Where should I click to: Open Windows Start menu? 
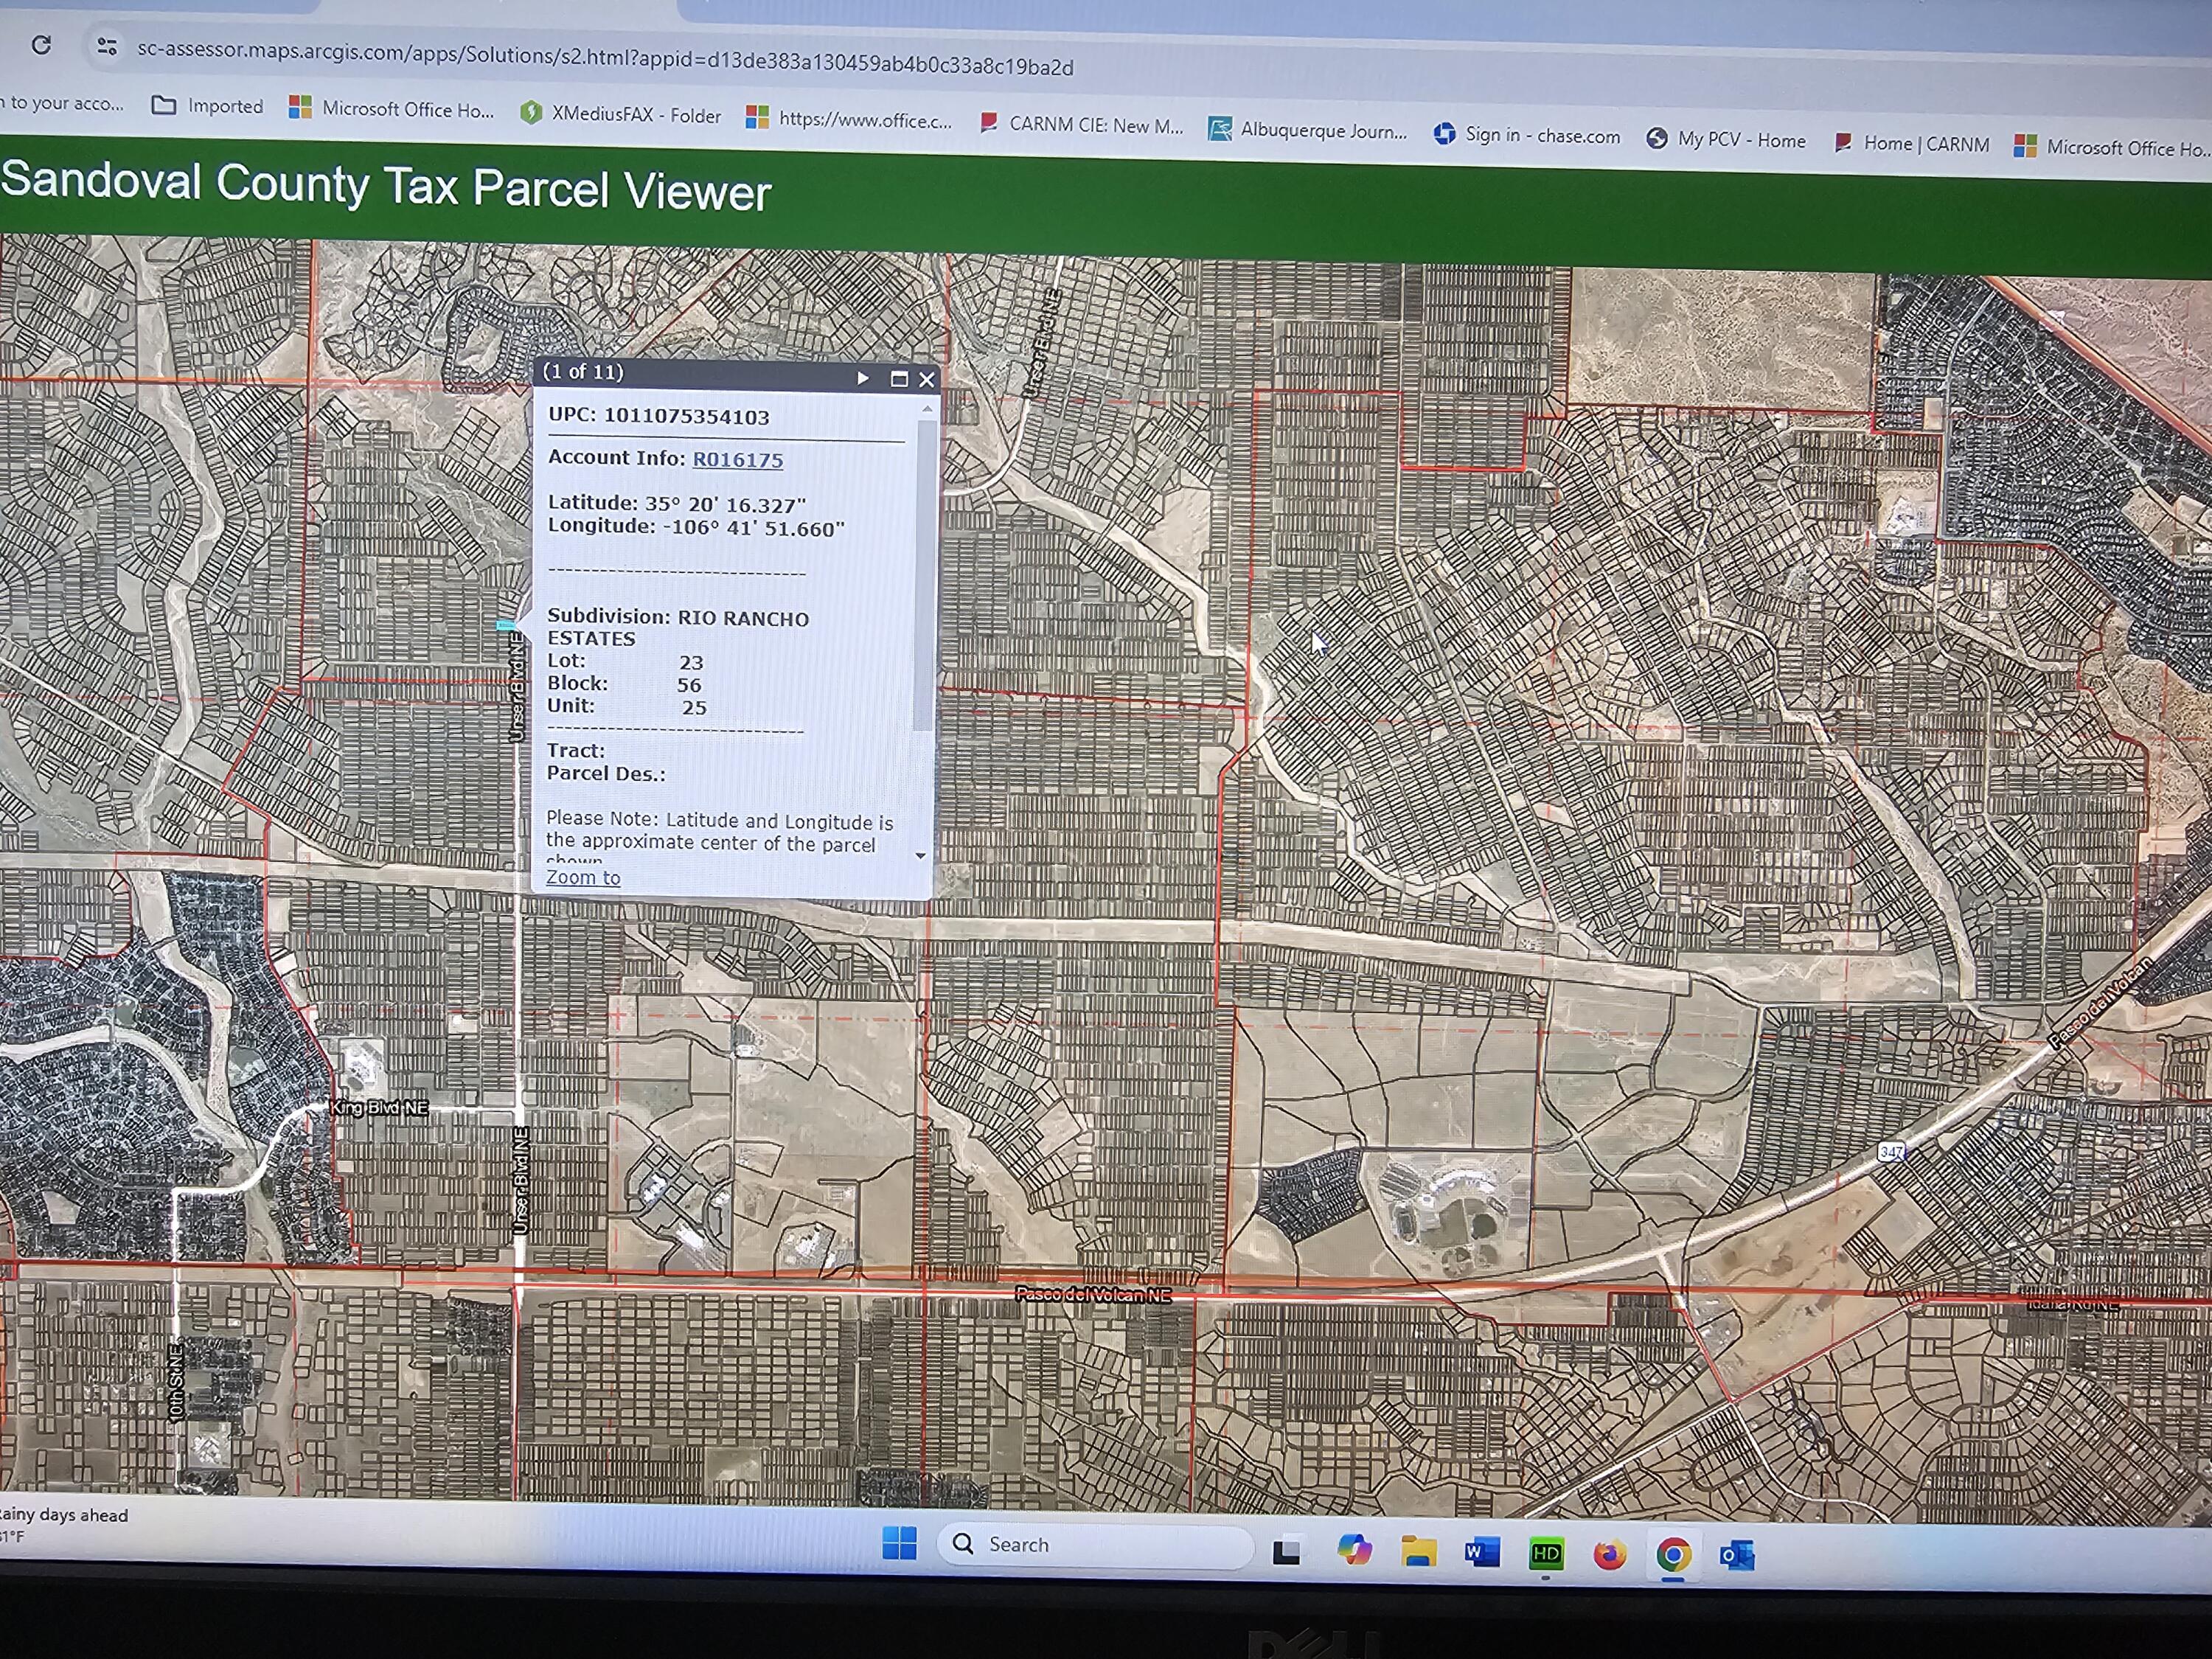pos(899,1543)
